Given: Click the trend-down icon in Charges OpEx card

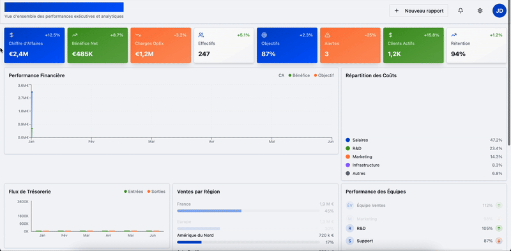Looking at the screenshot, I should coord(138,35).
